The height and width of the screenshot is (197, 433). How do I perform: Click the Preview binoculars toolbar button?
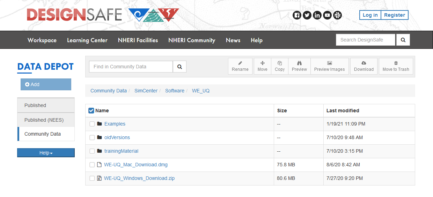299,66
